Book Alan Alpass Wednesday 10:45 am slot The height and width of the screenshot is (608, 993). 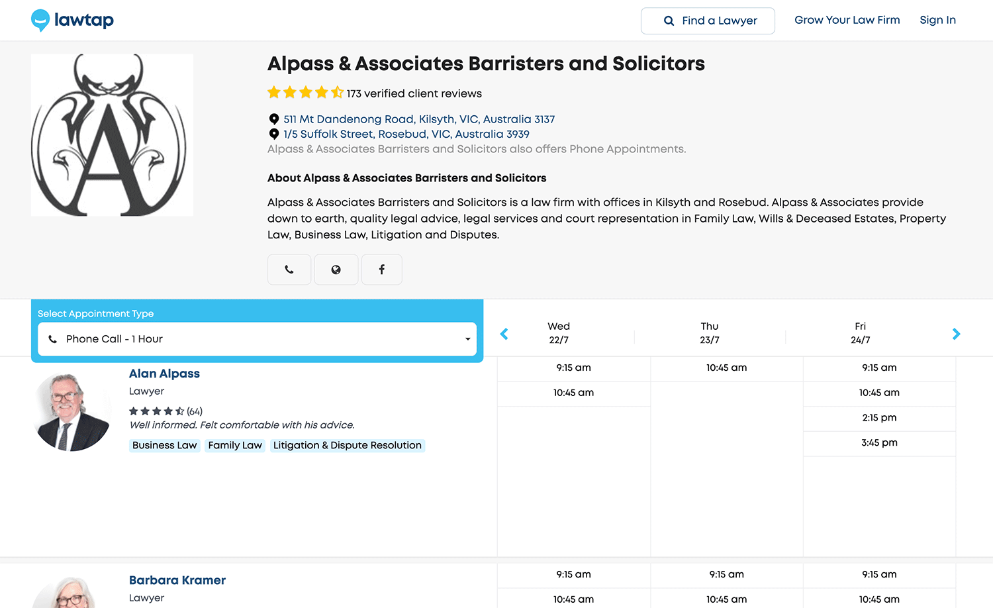point(574,393)
